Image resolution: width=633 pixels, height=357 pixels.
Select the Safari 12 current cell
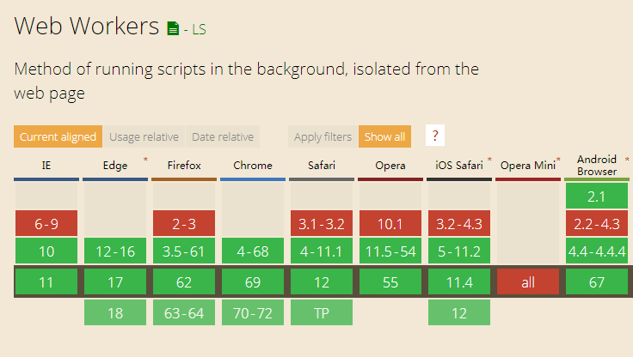[x=322, y=281]
